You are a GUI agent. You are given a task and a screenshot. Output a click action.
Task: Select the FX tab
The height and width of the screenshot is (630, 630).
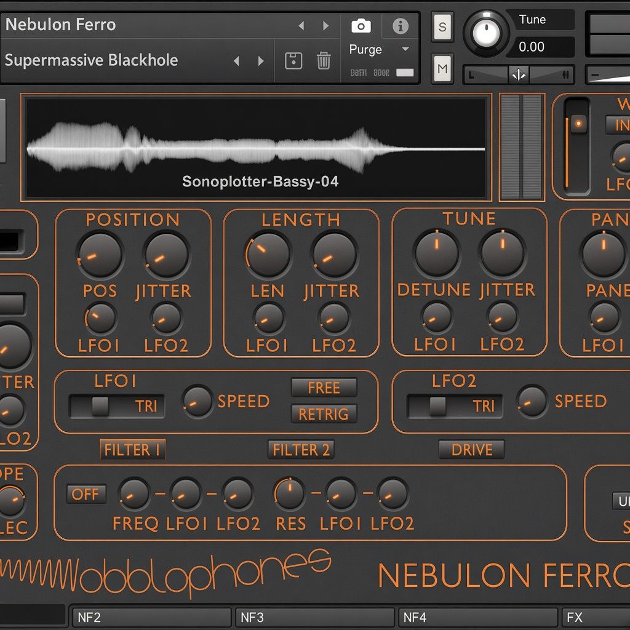point(596,618)
